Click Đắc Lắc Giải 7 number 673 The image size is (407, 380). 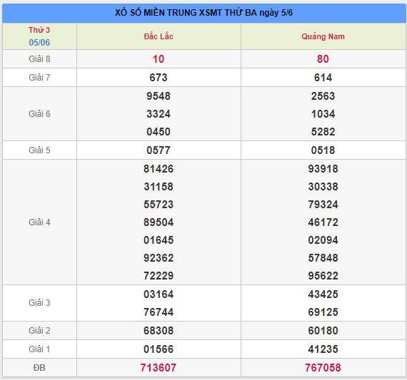(x=159, y=78)
